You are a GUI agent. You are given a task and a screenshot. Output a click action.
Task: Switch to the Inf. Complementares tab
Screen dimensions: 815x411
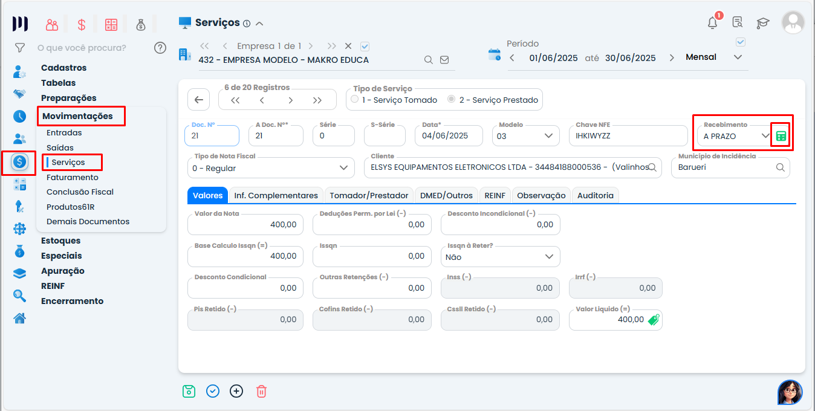[x=276, y=195]
